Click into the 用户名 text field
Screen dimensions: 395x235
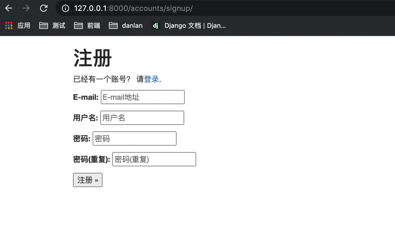point(142,118)
